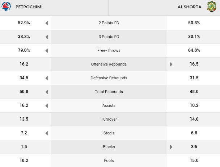Select the 2 Points FG stat row label
The height and width of the screenshot is (167, 220).
[x=109, y=23]
